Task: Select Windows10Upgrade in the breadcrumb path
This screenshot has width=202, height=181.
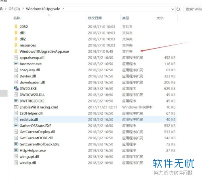Action: (x=43, y=9)
